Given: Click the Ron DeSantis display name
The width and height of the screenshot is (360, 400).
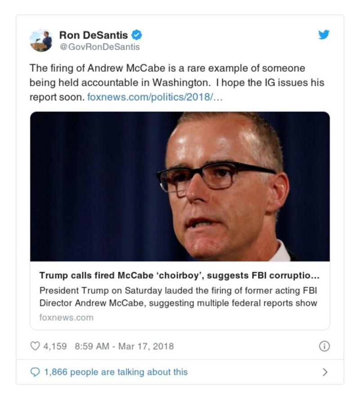Looking at the screenshot, I should (94, 35).
